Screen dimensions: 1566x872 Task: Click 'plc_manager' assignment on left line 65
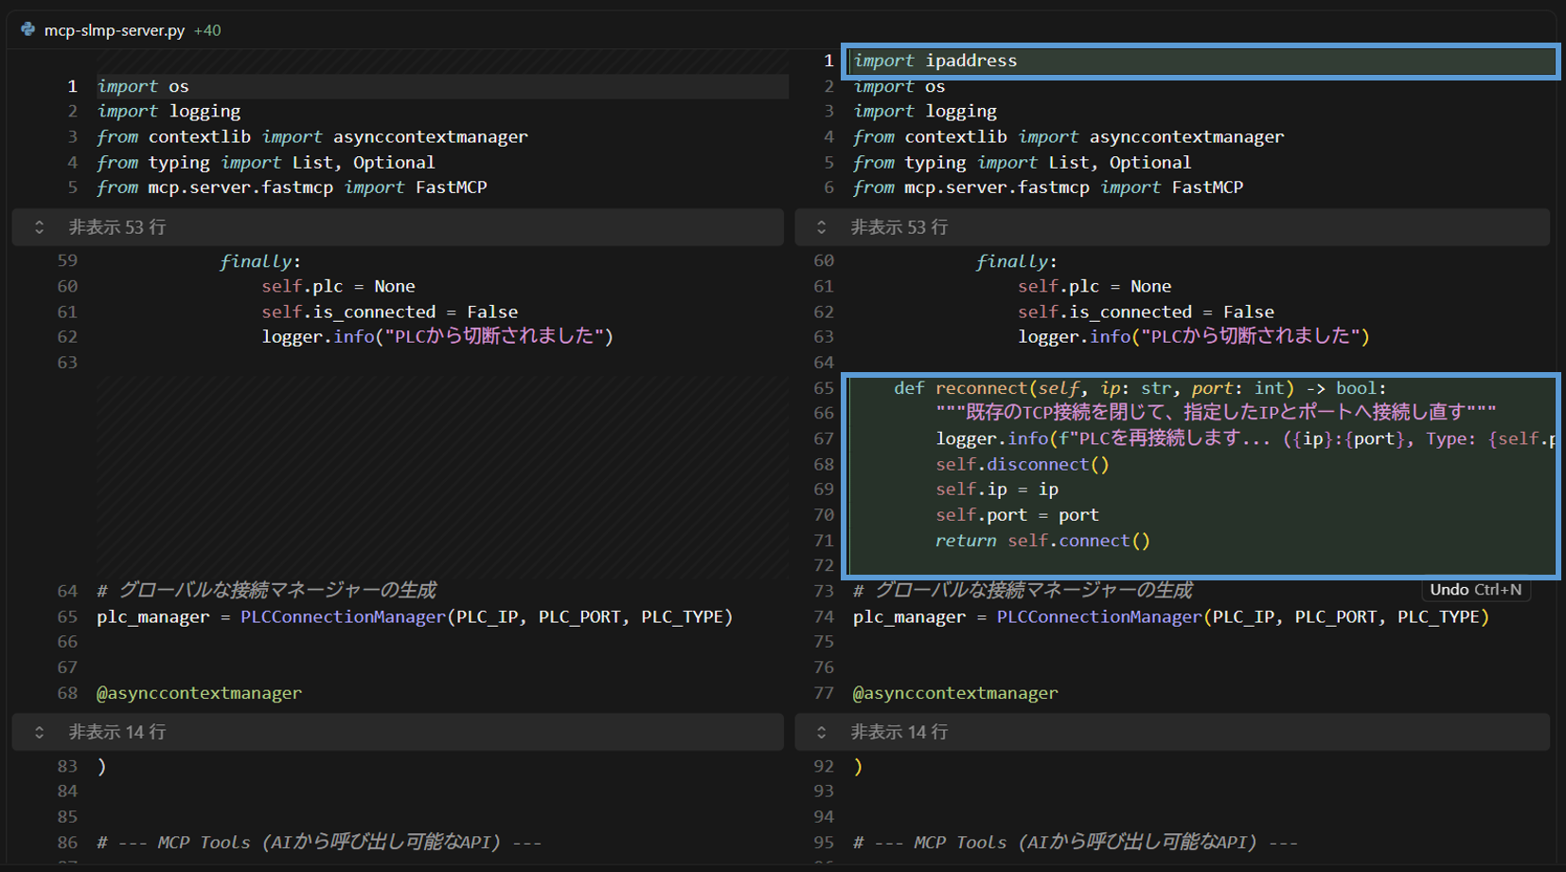point(415,617)
